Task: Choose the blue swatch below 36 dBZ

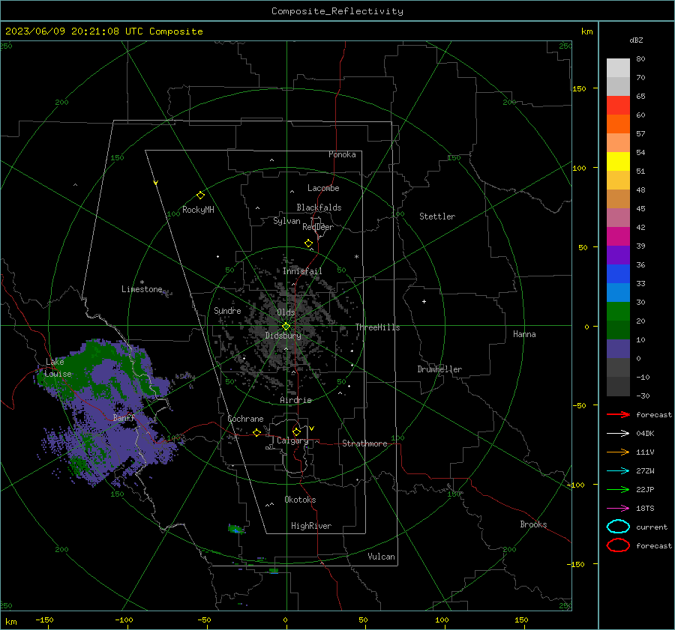Action: [x=618, y=274]
